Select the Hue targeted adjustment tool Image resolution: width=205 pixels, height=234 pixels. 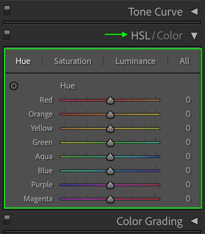pos(14,86)
